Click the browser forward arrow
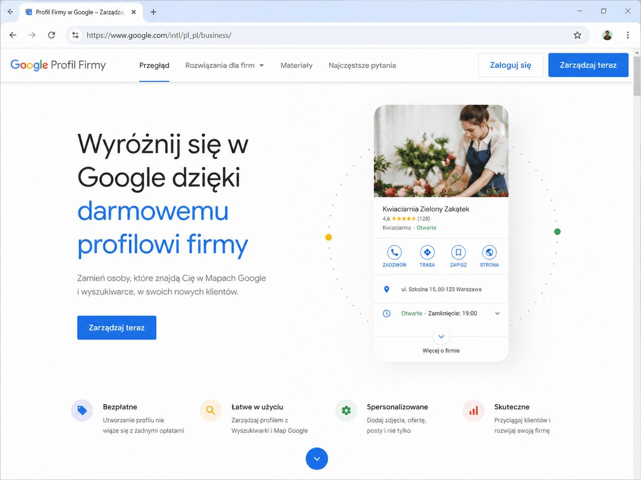 click(32, 35)
